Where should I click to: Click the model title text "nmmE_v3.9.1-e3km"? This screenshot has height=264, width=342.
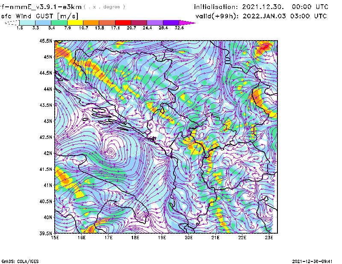pos(42,7)
